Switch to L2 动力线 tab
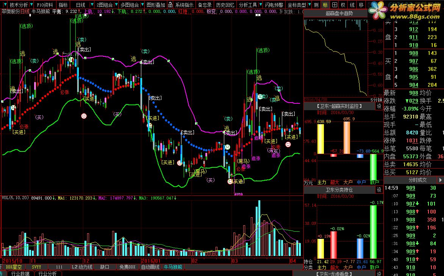 pyautogui.click(x=82, y=267)
